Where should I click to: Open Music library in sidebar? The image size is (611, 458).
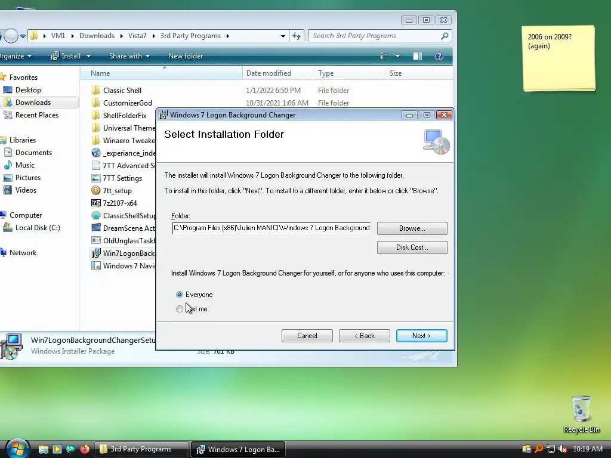tap(25, 165)
